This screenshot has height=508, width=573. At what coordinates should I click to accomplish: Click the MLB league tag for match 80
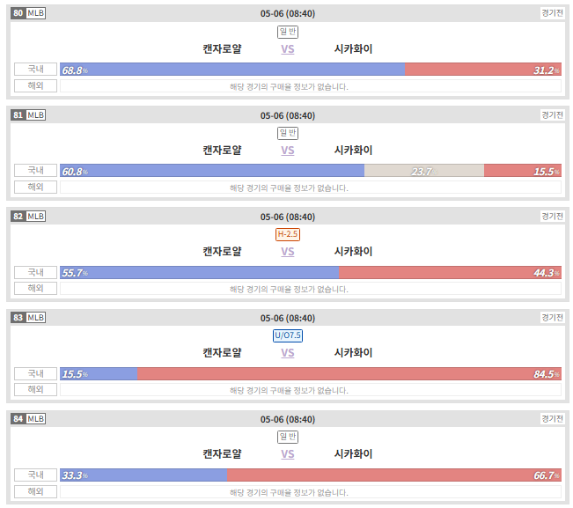click(x=36, y=13)
